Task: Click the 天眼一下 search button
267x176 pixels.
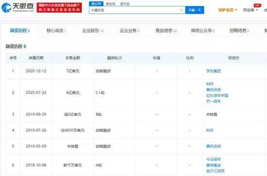Action: [x=195, y=10]
